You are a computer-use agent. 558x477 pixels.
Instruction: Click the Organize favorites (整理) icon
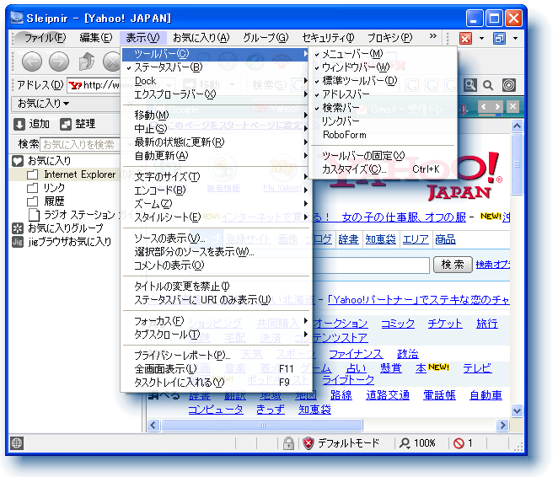(66, 124)
